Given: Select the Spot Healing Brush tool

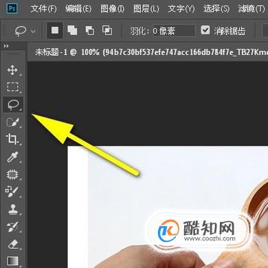Looking at the screenshot, I should (12, 175).
